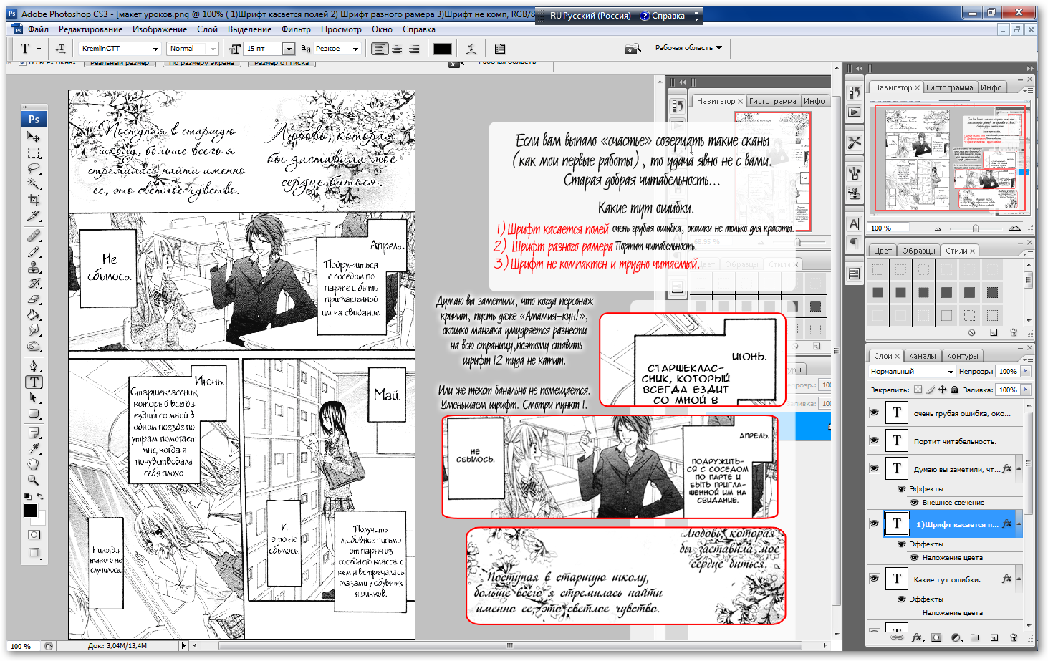
Task: Open the warped text dialog icon
Action: (471, 49)
